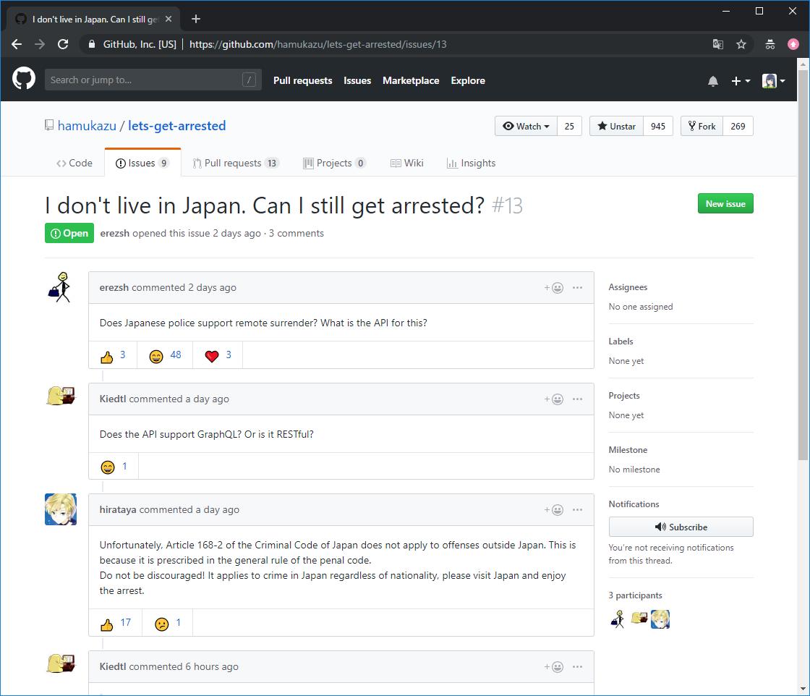Open options menu on erezsh's comment
The image size is (810, 696).
click(x=578, y=288)
